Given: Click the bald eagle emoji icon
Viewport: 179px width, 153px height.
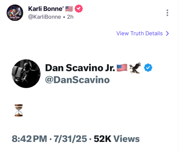Looking at the screenshot, I should pos(135,68).
